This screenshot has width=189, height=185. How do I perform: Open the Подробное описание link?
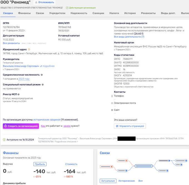click(x=66, y=141)
